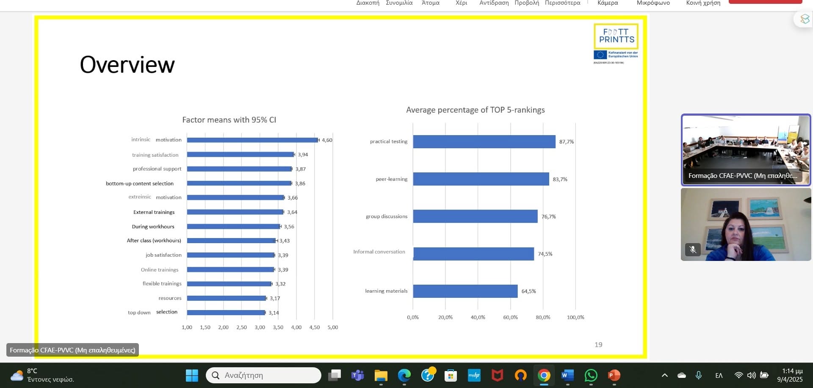Open the Word taskbar icon

point(567,375)
